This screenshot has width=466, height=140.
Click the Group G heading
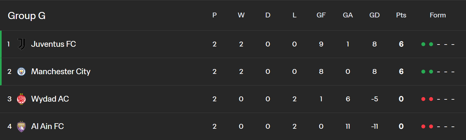tap(27, 15)
